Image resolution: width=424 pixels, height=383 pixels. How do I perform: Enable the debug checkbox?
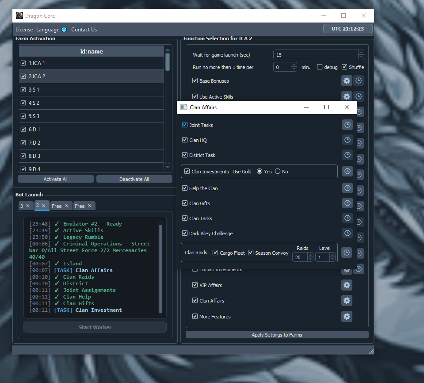(320, 67)
